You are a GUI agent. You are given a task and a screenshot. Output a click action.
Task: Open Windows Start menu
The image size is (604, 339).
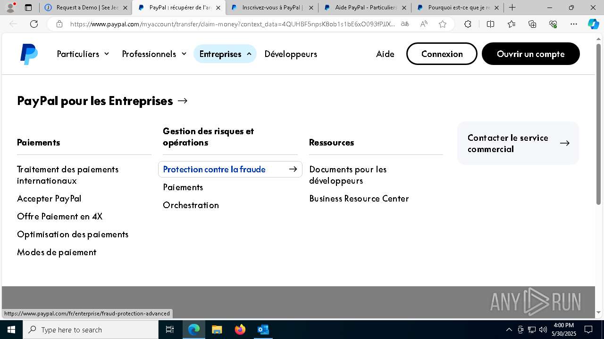pyautogui.click(x=11, y=330)
